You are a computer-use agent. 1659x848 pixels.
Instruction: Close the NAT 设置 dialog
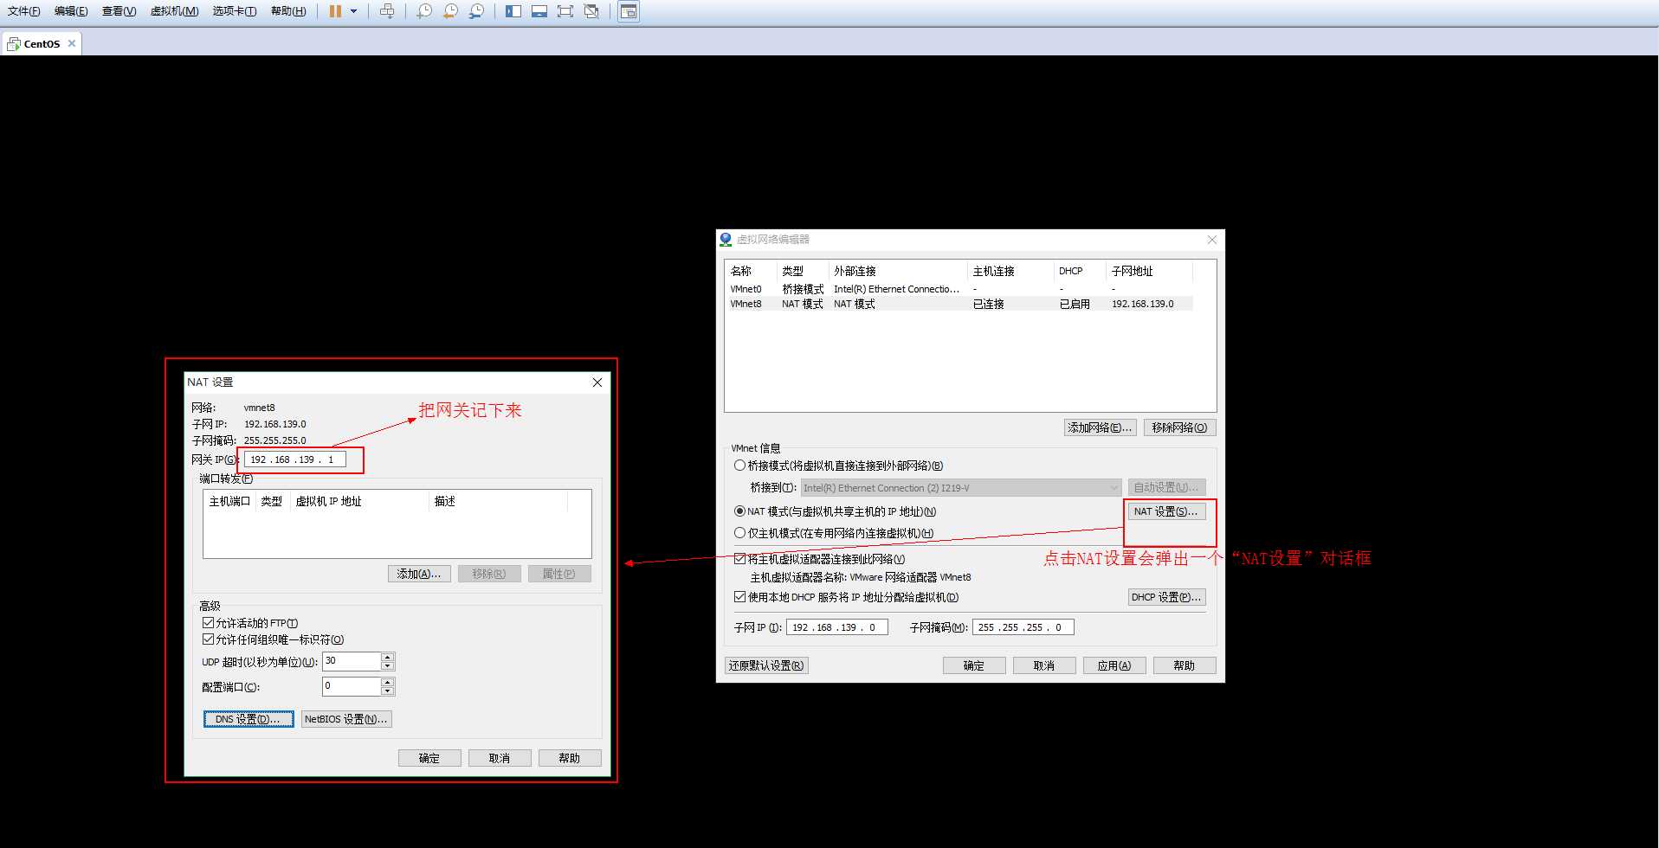(x=597, y=382)
